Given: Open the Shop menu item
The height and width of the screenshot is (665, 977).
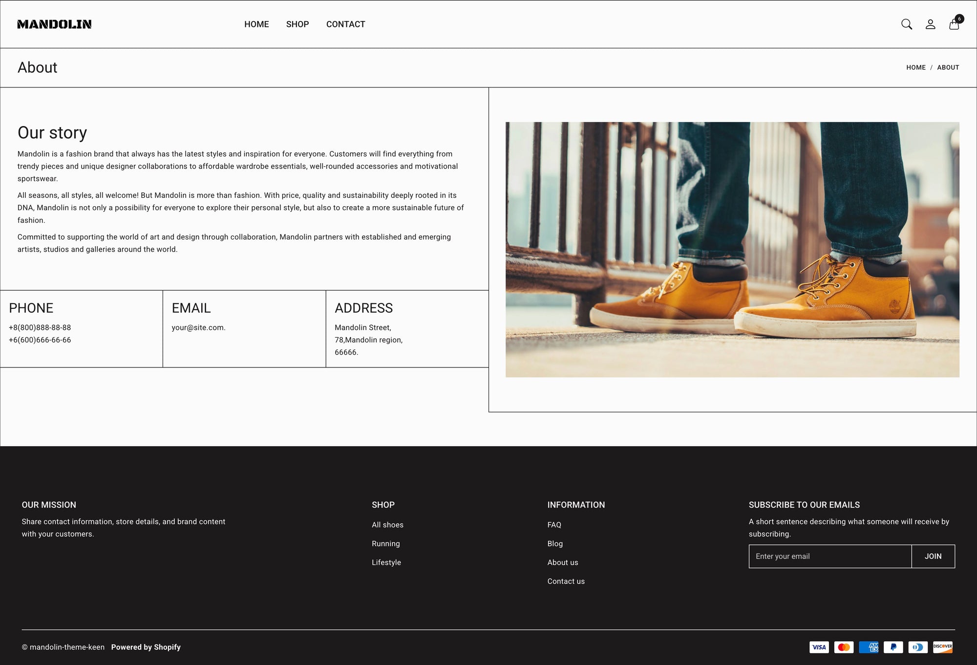Looking at the screenshot, I should [297, 24].
